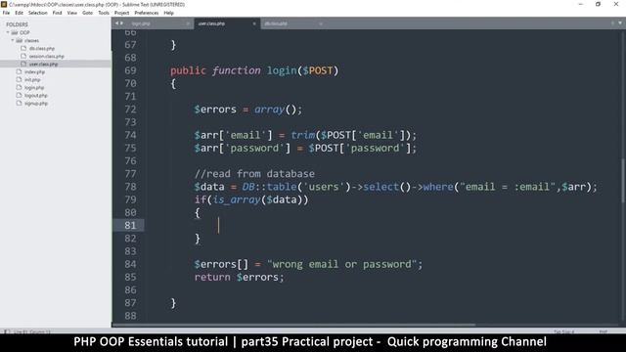Open index.php from the sidebar
This screenshot has height=352, width=626.
[35, 71]
